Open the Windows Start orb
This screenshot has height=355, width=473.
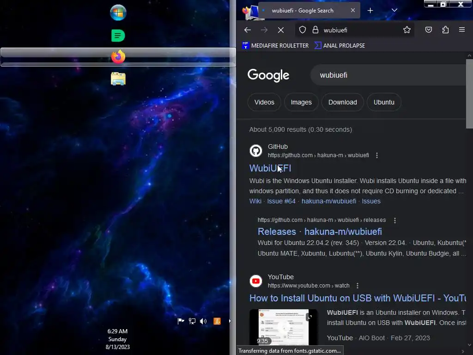coord(118,12)
